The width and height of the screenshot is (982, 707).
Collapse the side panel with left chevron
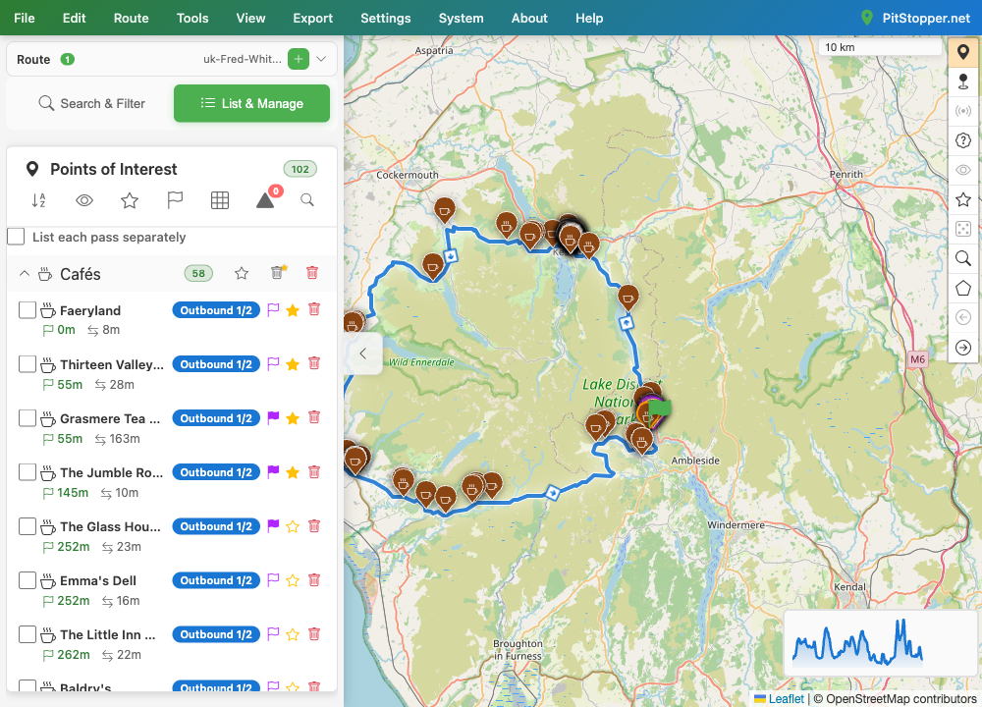362,353
